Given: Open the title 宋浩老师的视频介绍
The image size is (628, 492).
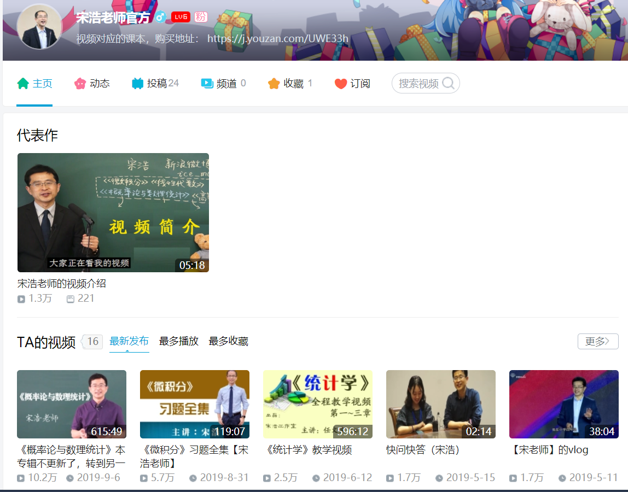Looking at the screenshot, I should [62, 283].
